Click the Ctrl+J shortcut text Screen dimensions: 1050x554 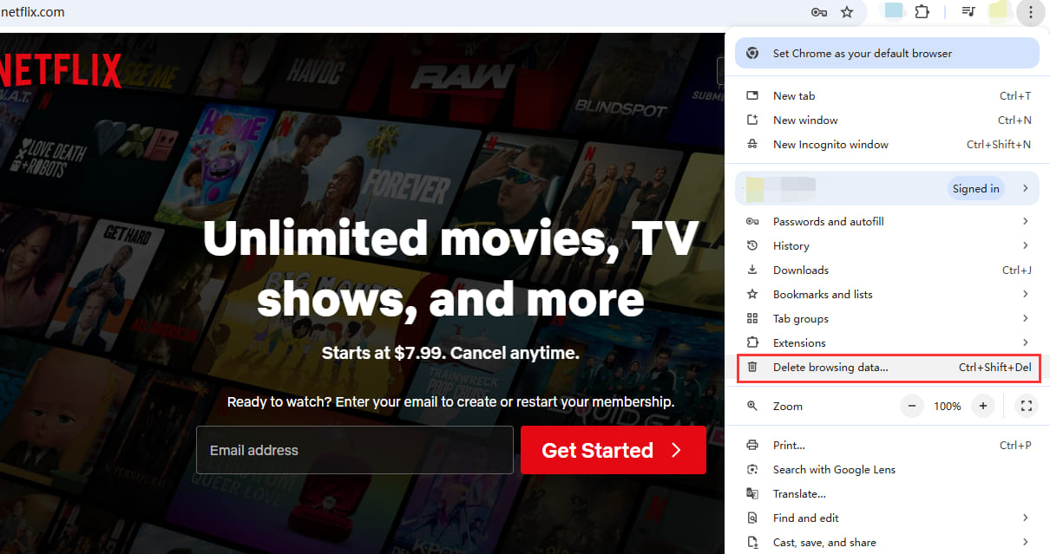coord(1017,270)
